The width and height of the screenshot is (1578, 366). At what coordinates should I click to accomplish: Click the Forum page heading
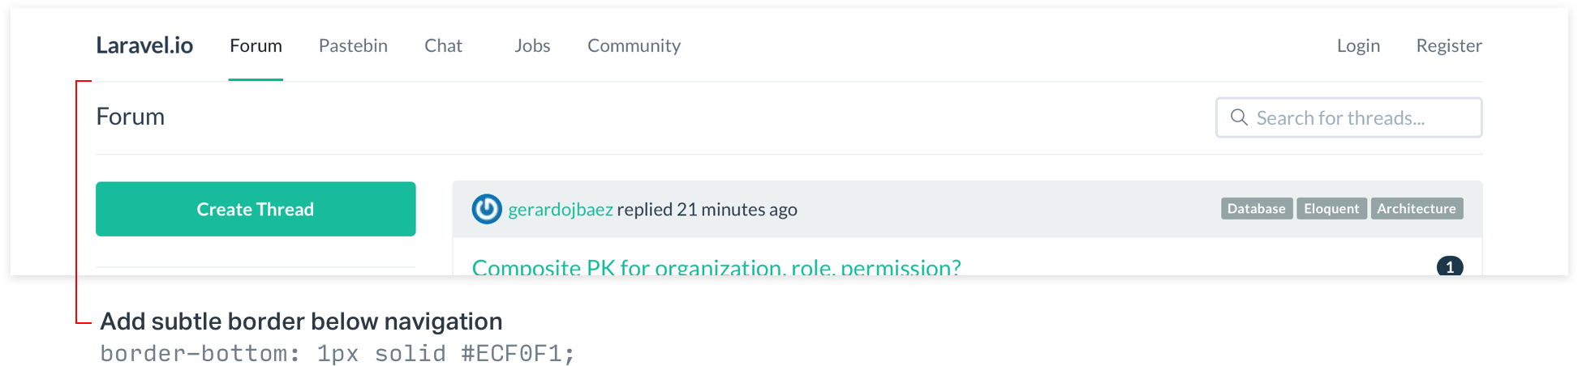pyautogui.click(x=131, y=117)
